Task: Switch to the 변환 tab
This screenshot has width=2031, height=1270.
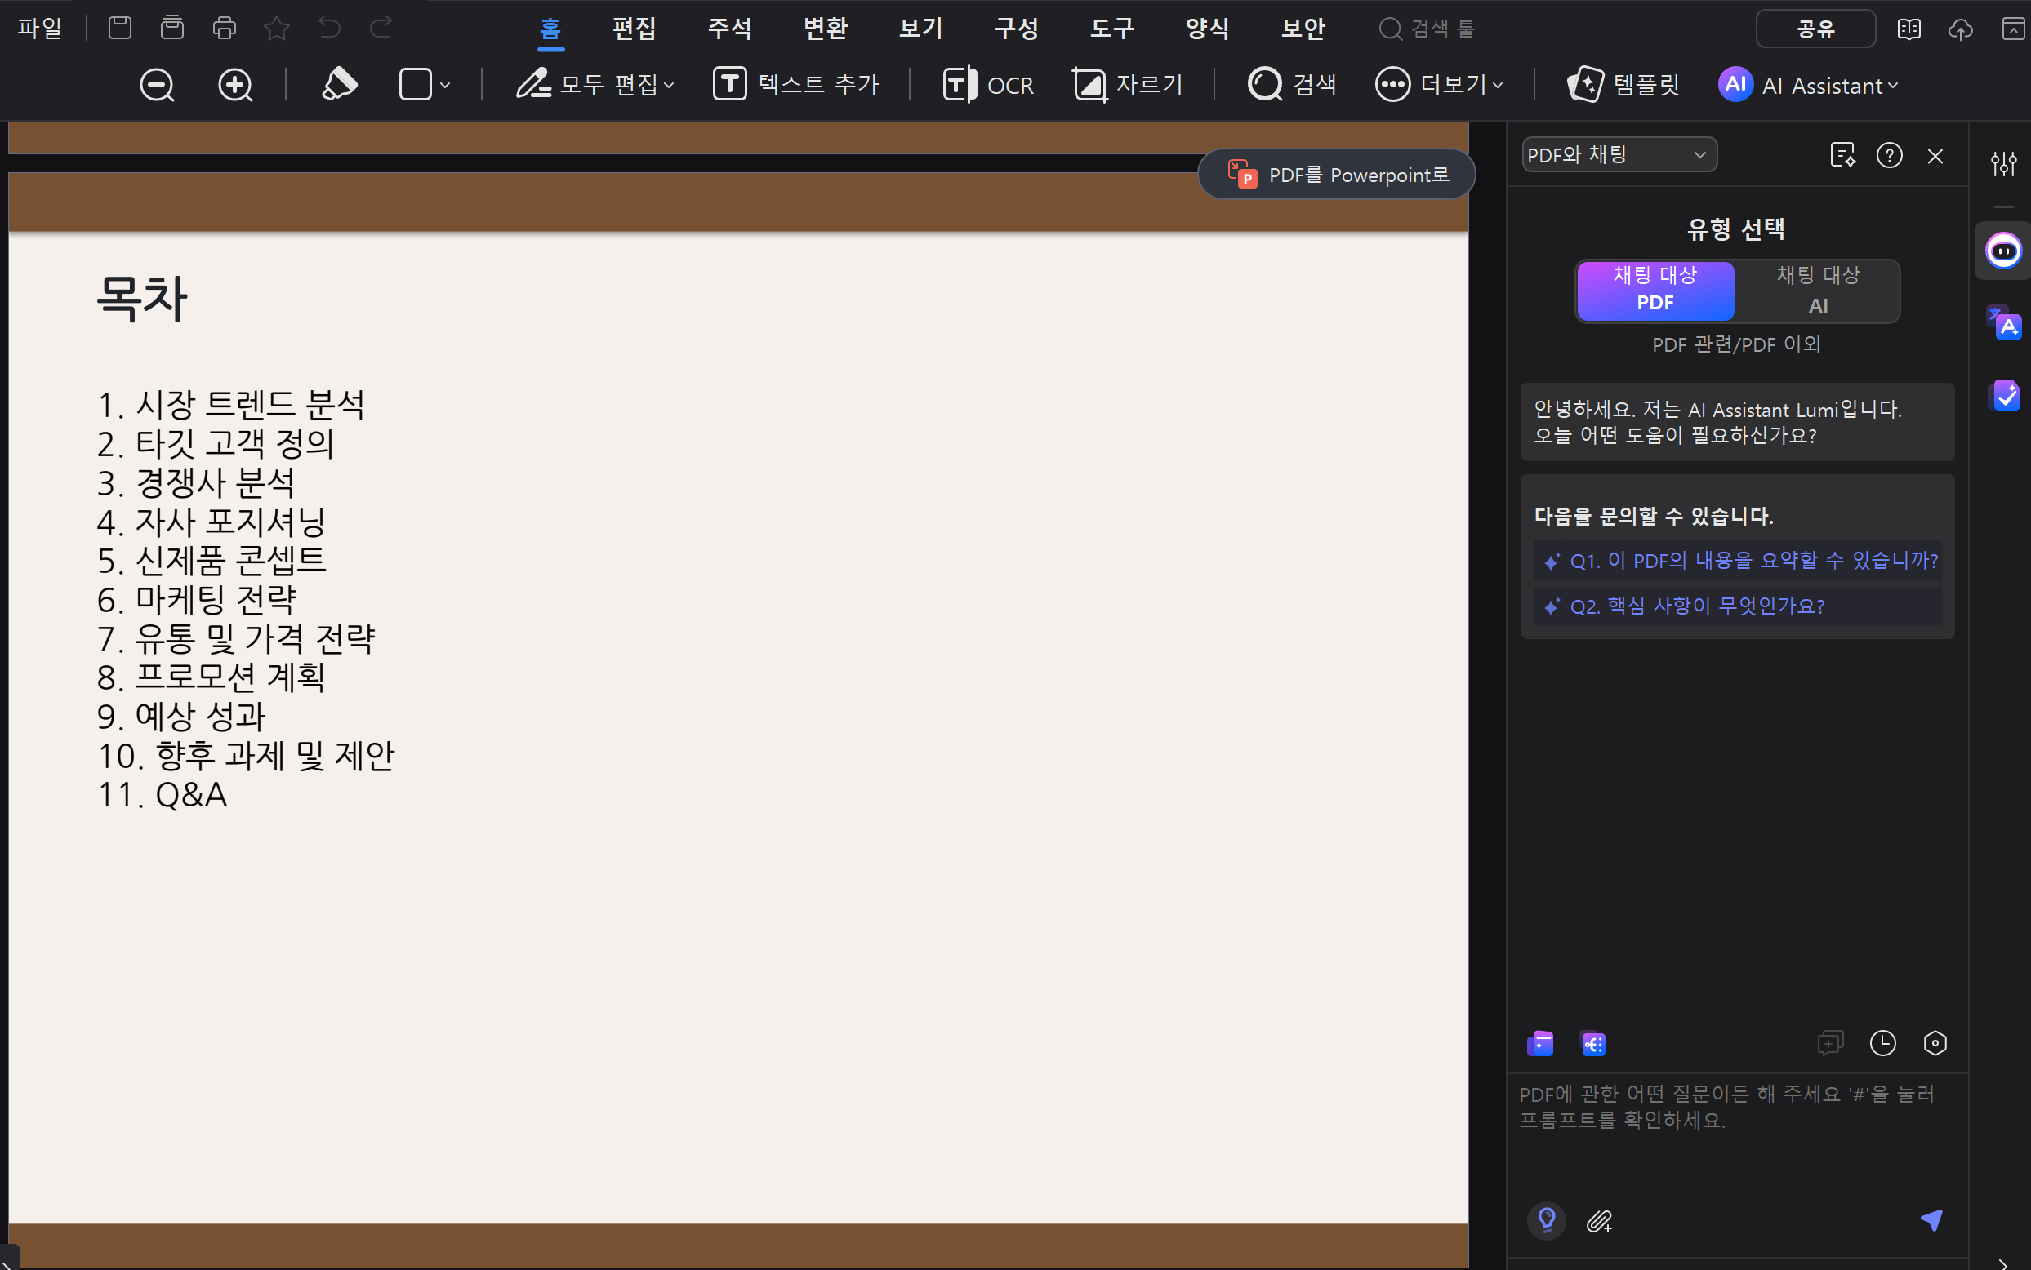Action: coord(825,29)
